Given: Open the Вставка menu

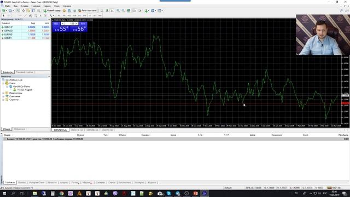Looking at the screenshot, I should click(x=24, y=6).
